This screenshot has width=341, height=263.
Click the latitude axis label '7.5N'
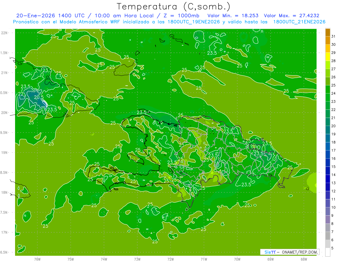coord(4,212)
